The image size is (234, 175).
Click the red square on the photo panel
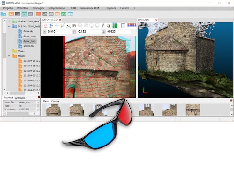[231, 101]
